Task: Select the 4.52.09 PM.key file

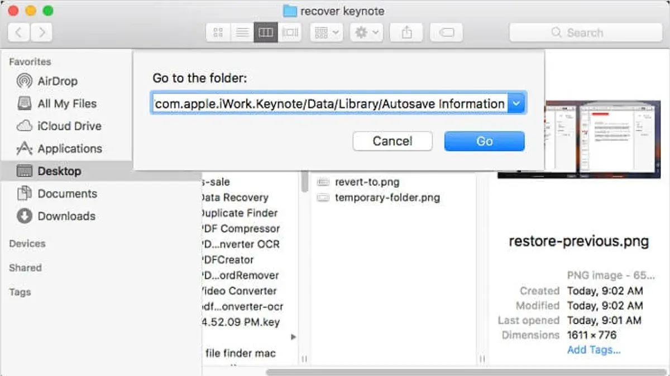Action: (x=241, y=322)
